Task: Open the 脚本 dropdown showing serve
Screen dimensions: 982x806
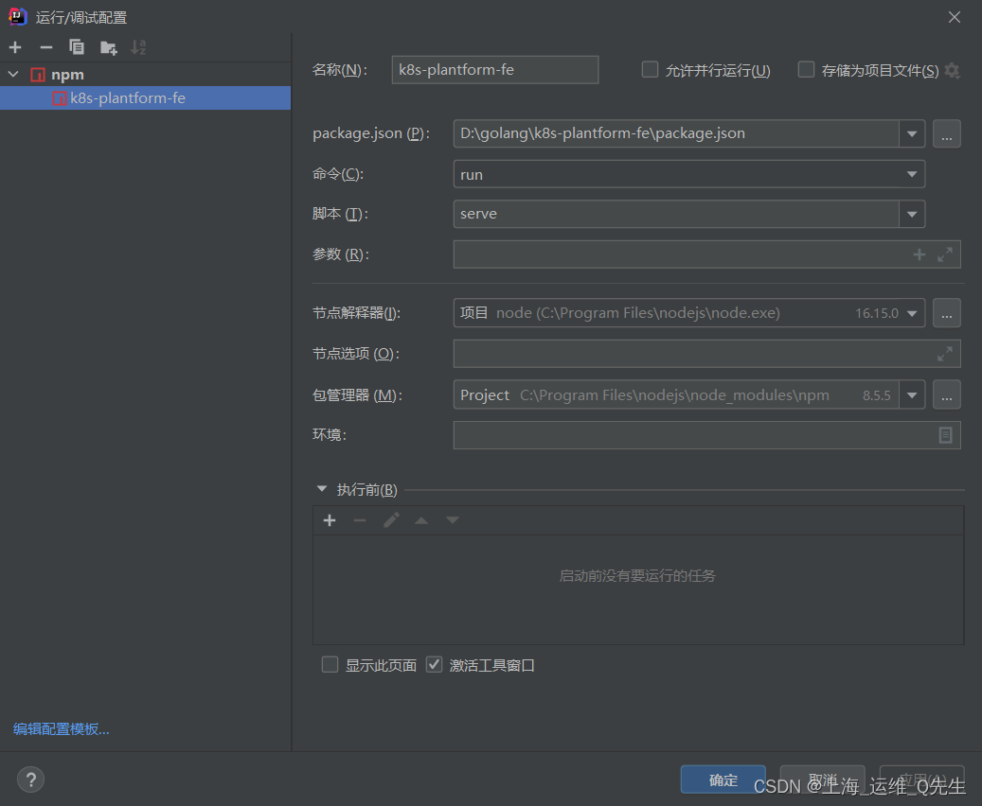Action: coord(911,214)
